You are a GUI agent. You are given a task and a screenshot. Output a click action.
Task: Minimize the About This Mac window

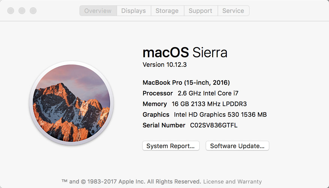pyautogui.click(x=22, y=11)
